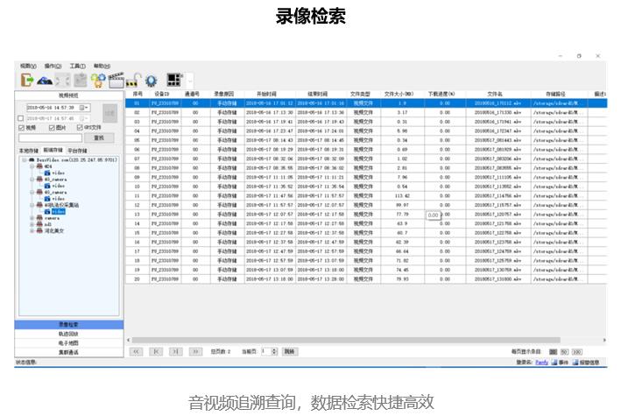The image size is (621, 416).
Task: Open the layout grid dropdown arrow
Action: 189,81
